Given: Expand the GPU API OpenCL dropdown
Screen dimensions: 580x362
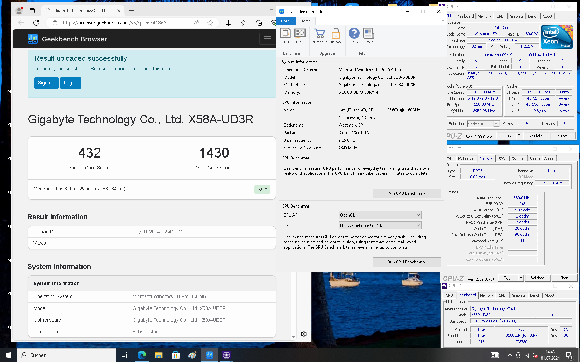Looking at the screenshot, I should 380,215.
